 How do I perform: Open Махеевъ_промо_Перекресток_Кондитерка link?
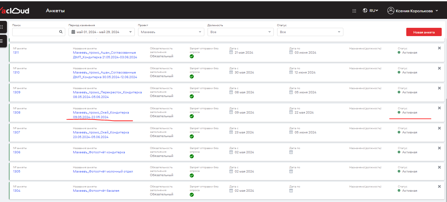pos(107,94)
